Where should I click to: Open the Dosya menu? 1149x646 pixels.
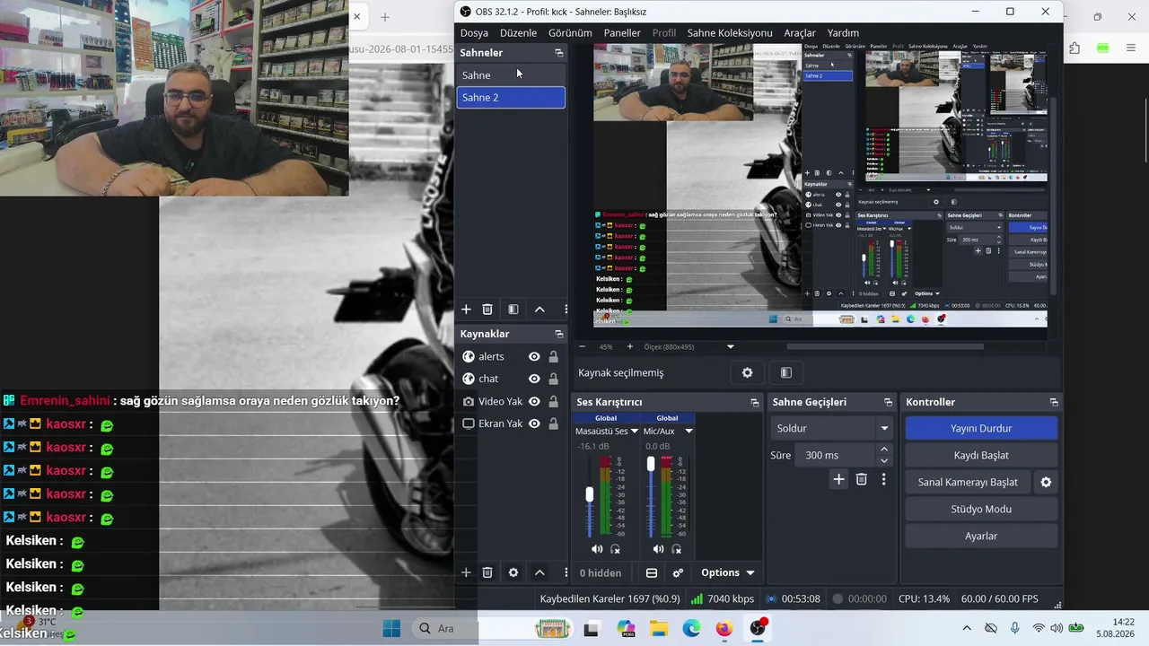[x=474, y=33]
